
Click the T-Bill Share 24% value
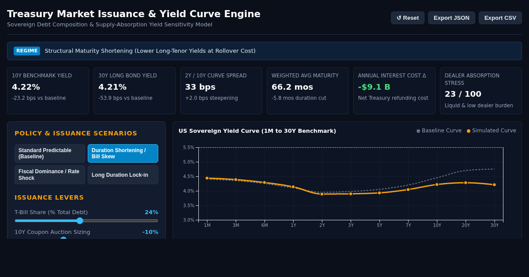point(152,212)
